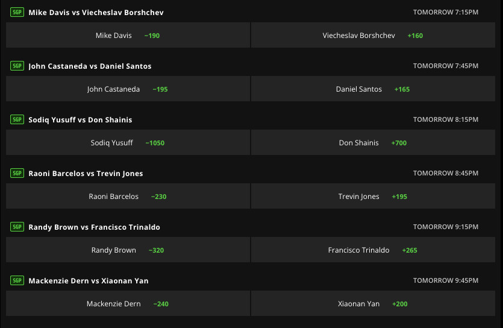Select Mackenzie Dern moneyline -240
503x328 pixels.
[x=128, y=304]
